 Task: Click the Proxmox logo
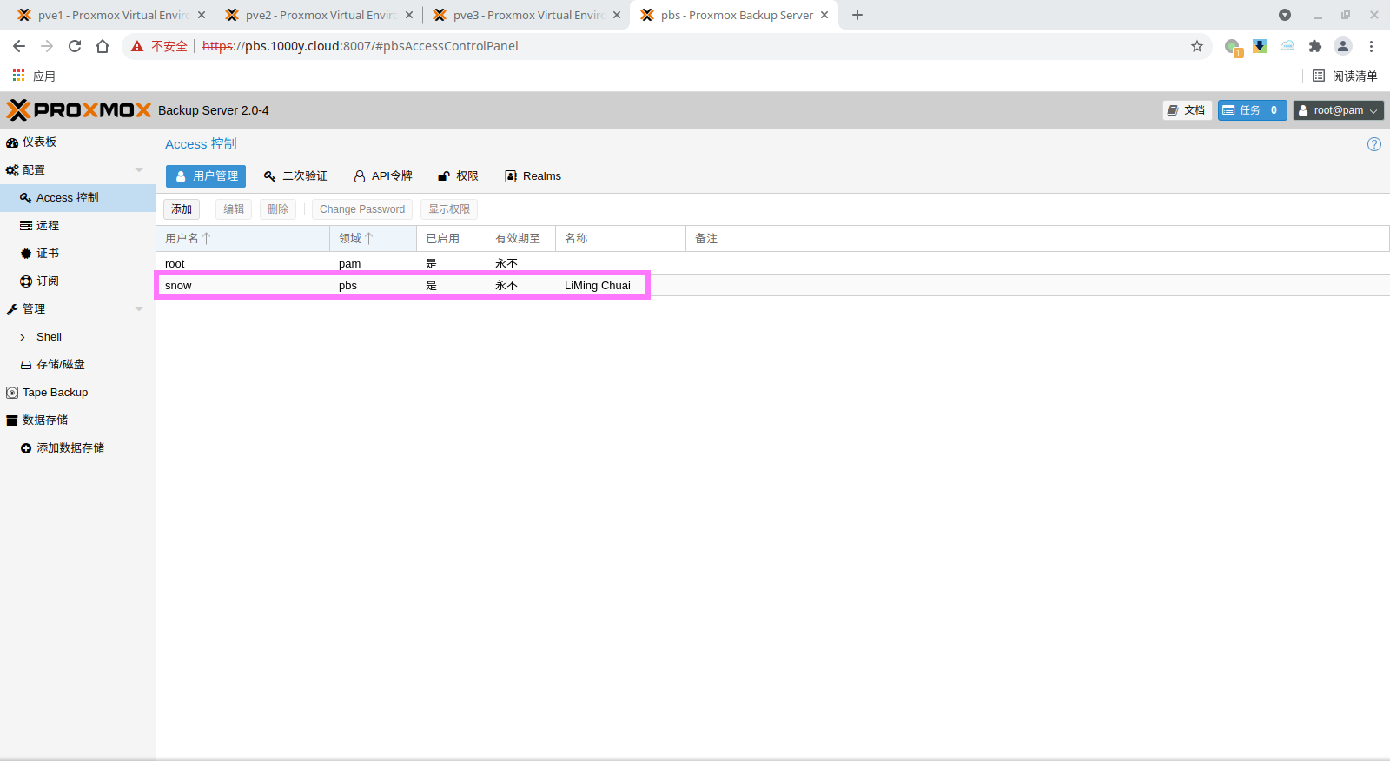pos(79,110)
